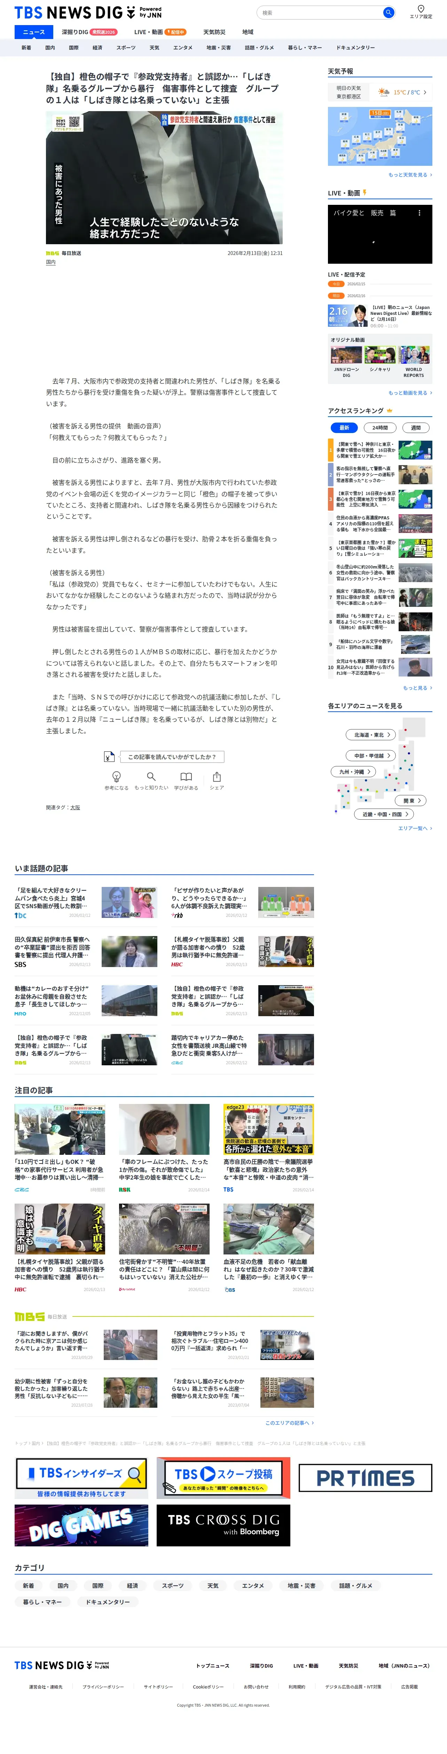Open エリア一覧へ link

pyautogui.click(x=414, y=828)
